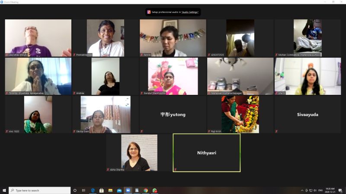
Task: Click the muted mic icon on Fannie's tile
Action: coord(141,55)
